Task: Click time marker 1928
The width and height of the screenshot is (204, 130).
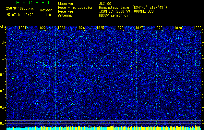Action: [159, 28]
